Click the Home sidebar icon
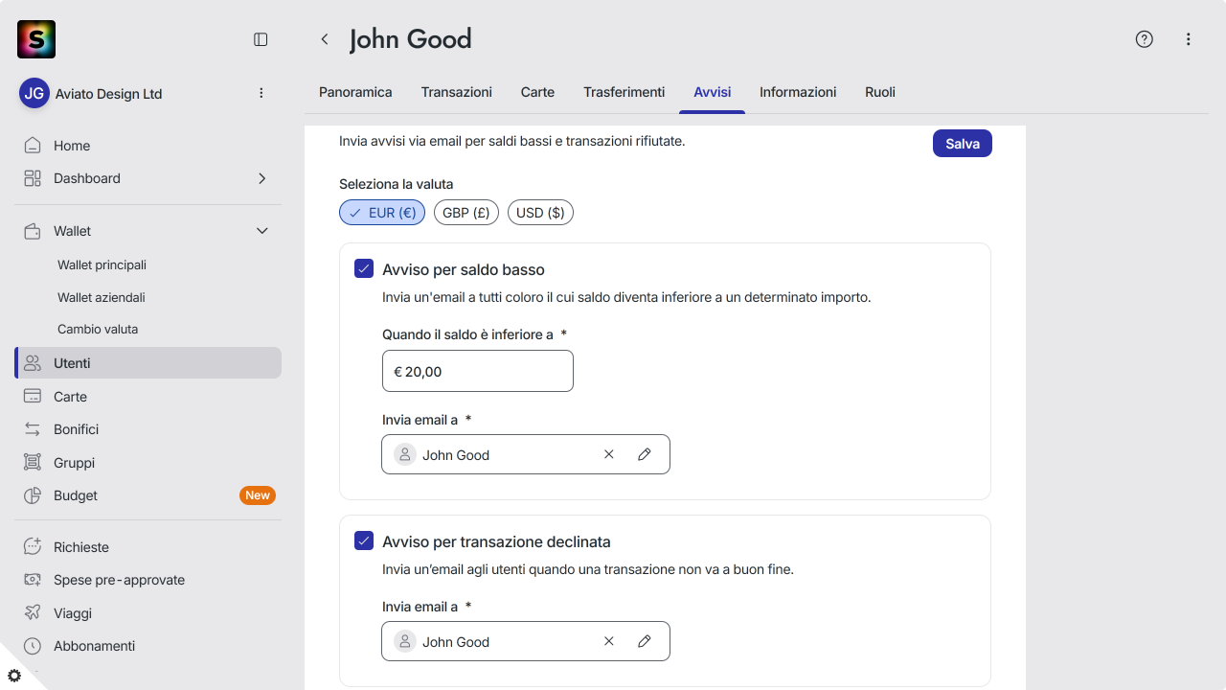This screenshot has height=690, width=1226. 33,146
